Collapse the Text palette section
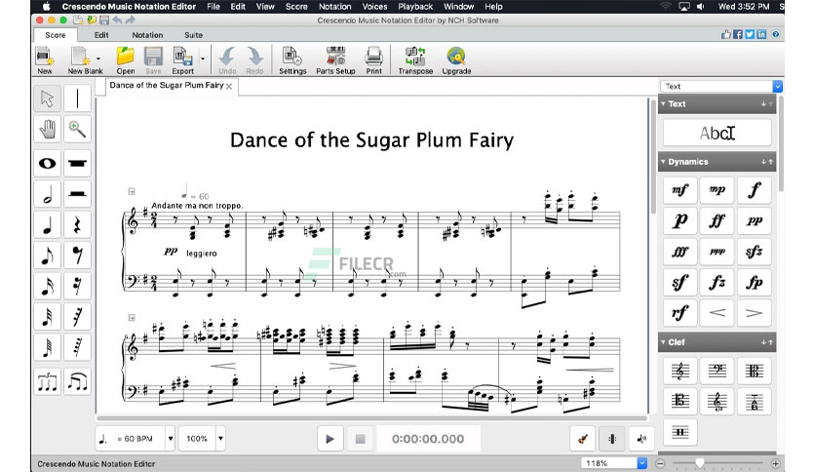Viewport: 815px width, 472px height. pos(663,104)
